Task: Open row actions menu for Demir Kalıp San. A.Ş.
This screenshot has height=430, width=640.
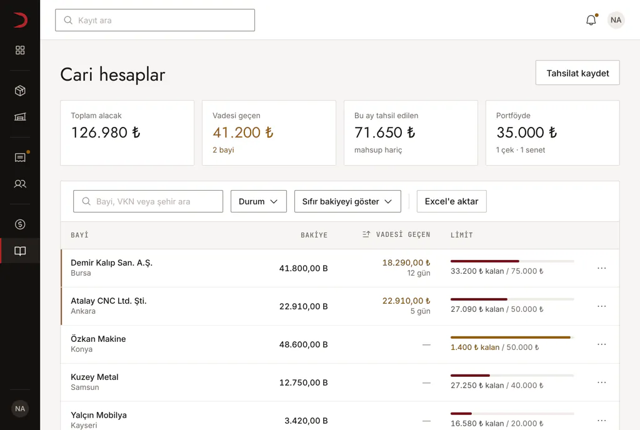Action: [602, 268]
